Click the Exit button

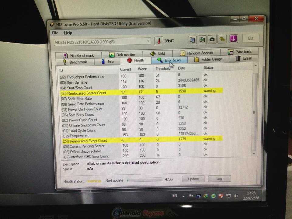pos(251,38)
